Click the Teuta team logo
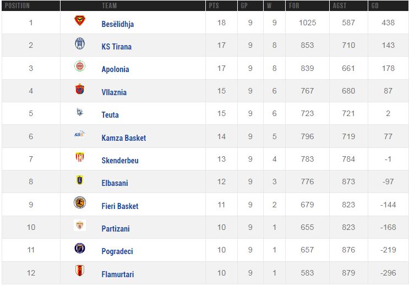Screen dimensions: 409x286 [80, 112]
